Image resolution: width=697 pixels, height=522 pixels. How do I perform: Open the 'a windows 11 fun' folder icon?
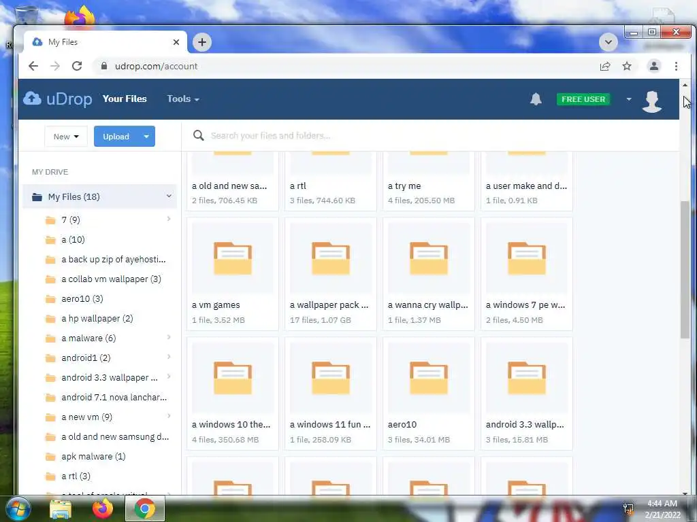[331, 378]
